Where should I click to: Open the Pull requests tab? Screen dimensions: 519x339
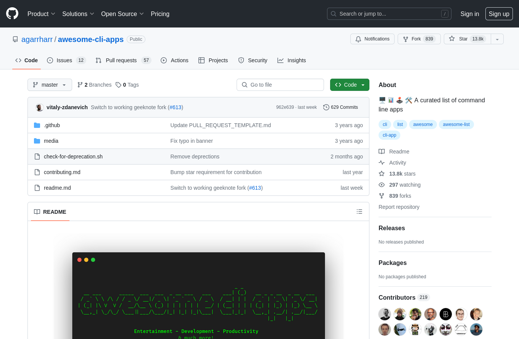point(123,60)
